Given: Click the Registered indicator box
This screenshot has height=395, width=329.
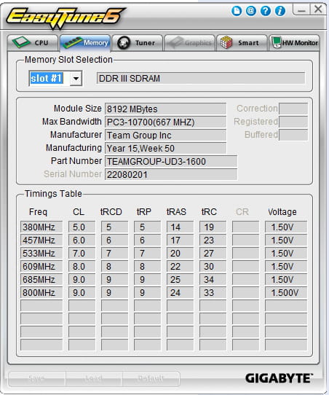Looking at the screenshot, I should coord(293,122).
